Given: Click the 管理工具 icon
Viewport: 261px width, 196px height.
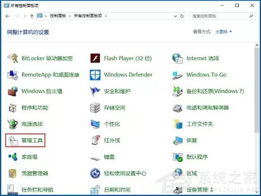Looking at the screenshot, I should coord(13,140).
